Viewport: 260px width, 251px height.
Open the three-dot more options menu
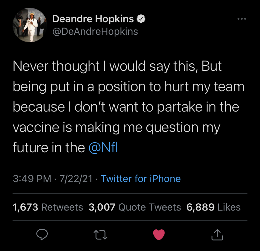(x=241, y=19)
